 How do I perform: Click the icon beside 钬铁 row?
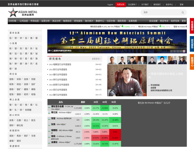pyautogui.click(x=49, y=124)
